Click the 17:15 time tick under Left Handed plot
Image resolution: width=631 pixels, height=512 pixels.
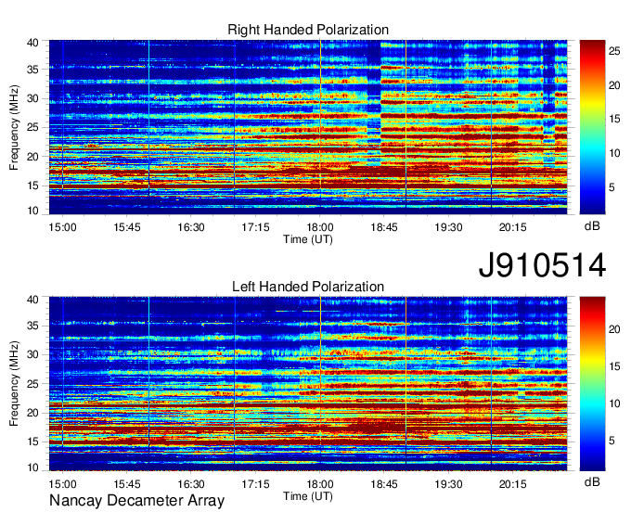[x=255, y=484]
